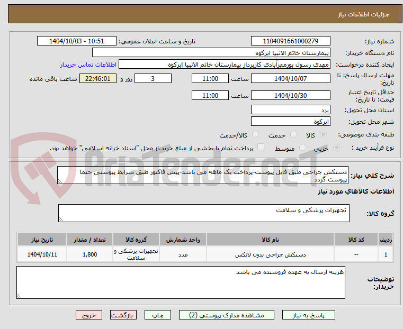The width and height of the screenshot is (403, 329).
Task: Open اطلاعات تماس خریدار link
Action: coord(88,65)
